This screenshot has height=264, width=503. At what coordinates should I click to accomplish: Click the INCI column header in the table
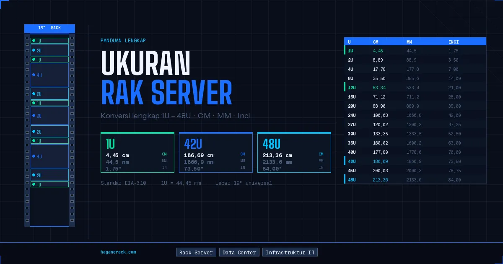click(454, 42)
